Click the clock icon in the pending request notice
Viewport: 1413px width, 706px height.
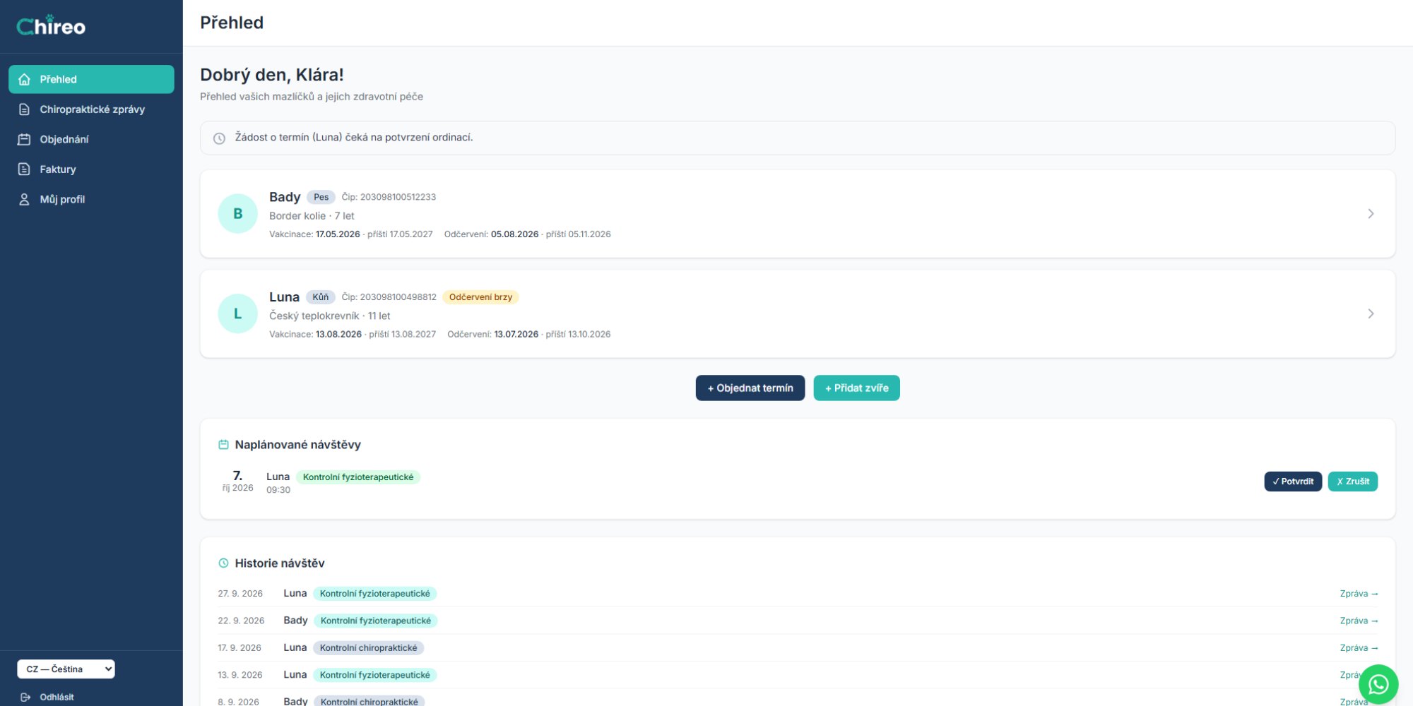tap(220, 138)
